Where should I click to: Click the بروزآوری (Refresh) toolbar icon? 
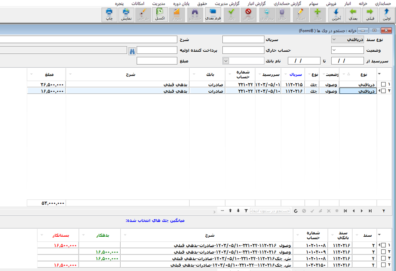(267, 15)
